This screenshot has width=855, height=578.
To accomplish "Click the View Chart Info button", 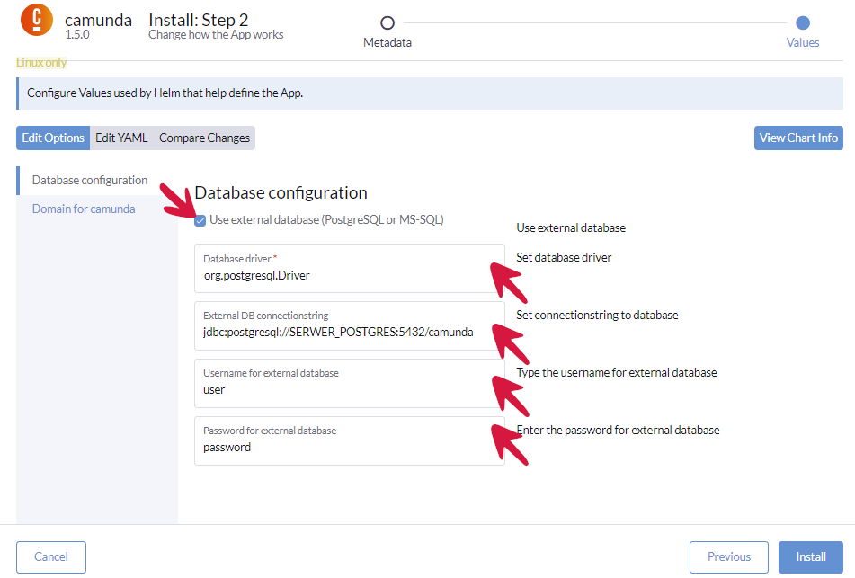I will [x=798, y=138].
